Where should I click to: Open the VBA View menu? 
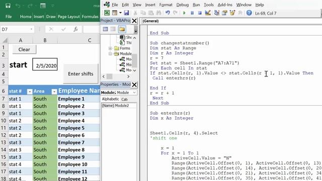[x=137, y=5]
